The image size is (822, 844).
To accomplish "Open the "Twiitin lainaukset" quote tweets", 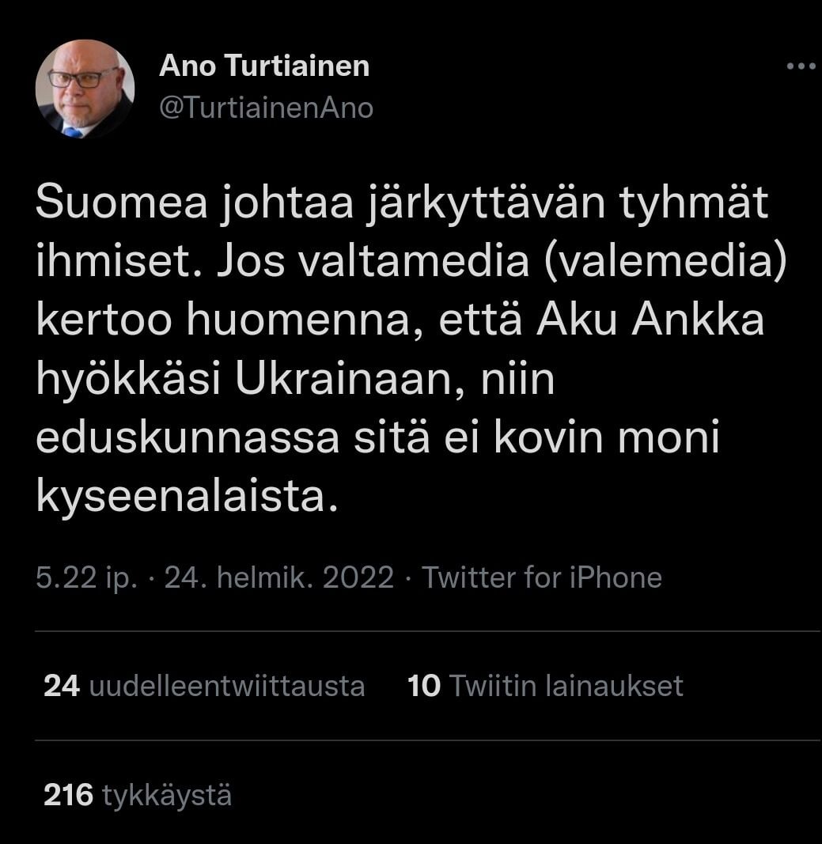I will [566, 686].
